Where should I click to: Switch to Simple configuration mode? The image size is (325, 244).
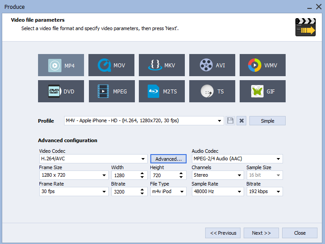pyautogui.click(x=267, y=121)
